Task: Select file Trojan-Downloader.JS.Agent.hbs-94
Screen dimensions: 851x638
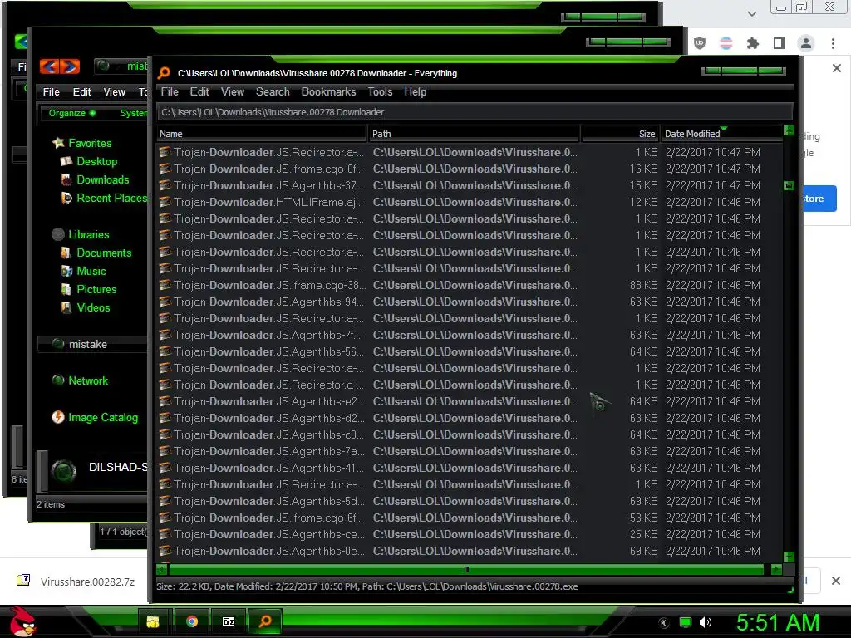Action: (469, 302)
